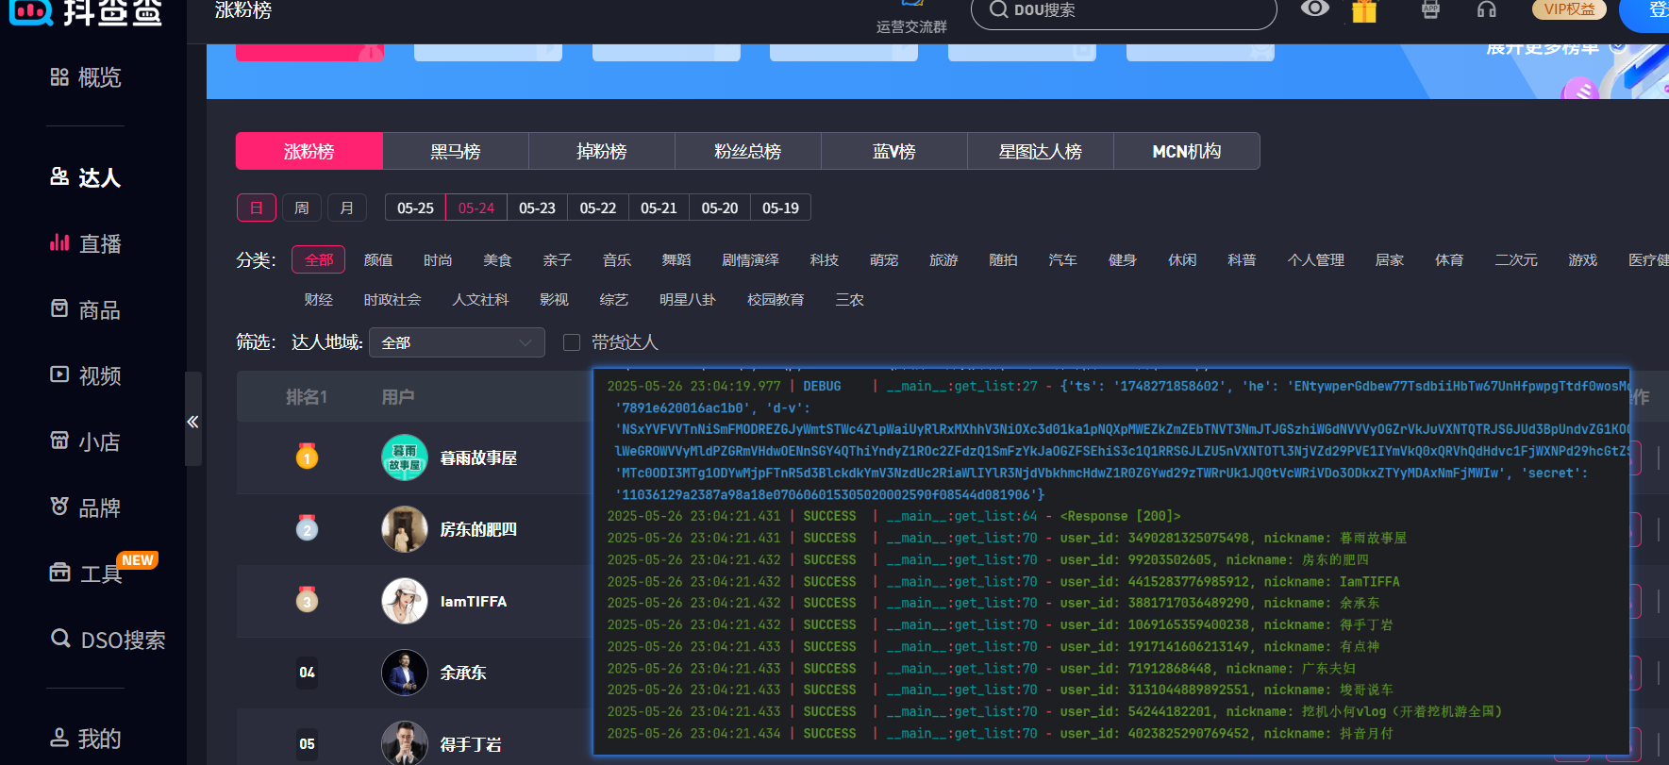
Task: Filter by 人文社科 category
Action: [480, 299]
